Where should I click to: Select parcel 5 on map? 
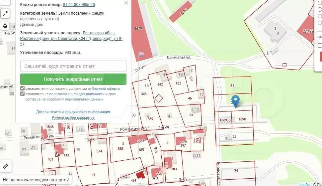[167, 142]
